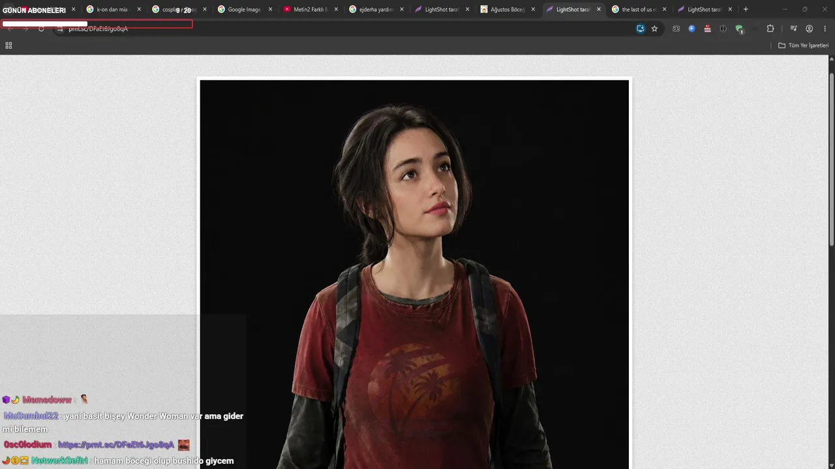The width and height of the screenshot is (835, 469).
Task: Click the LightShot screenshot image of the character
Action: pos(414,274)
